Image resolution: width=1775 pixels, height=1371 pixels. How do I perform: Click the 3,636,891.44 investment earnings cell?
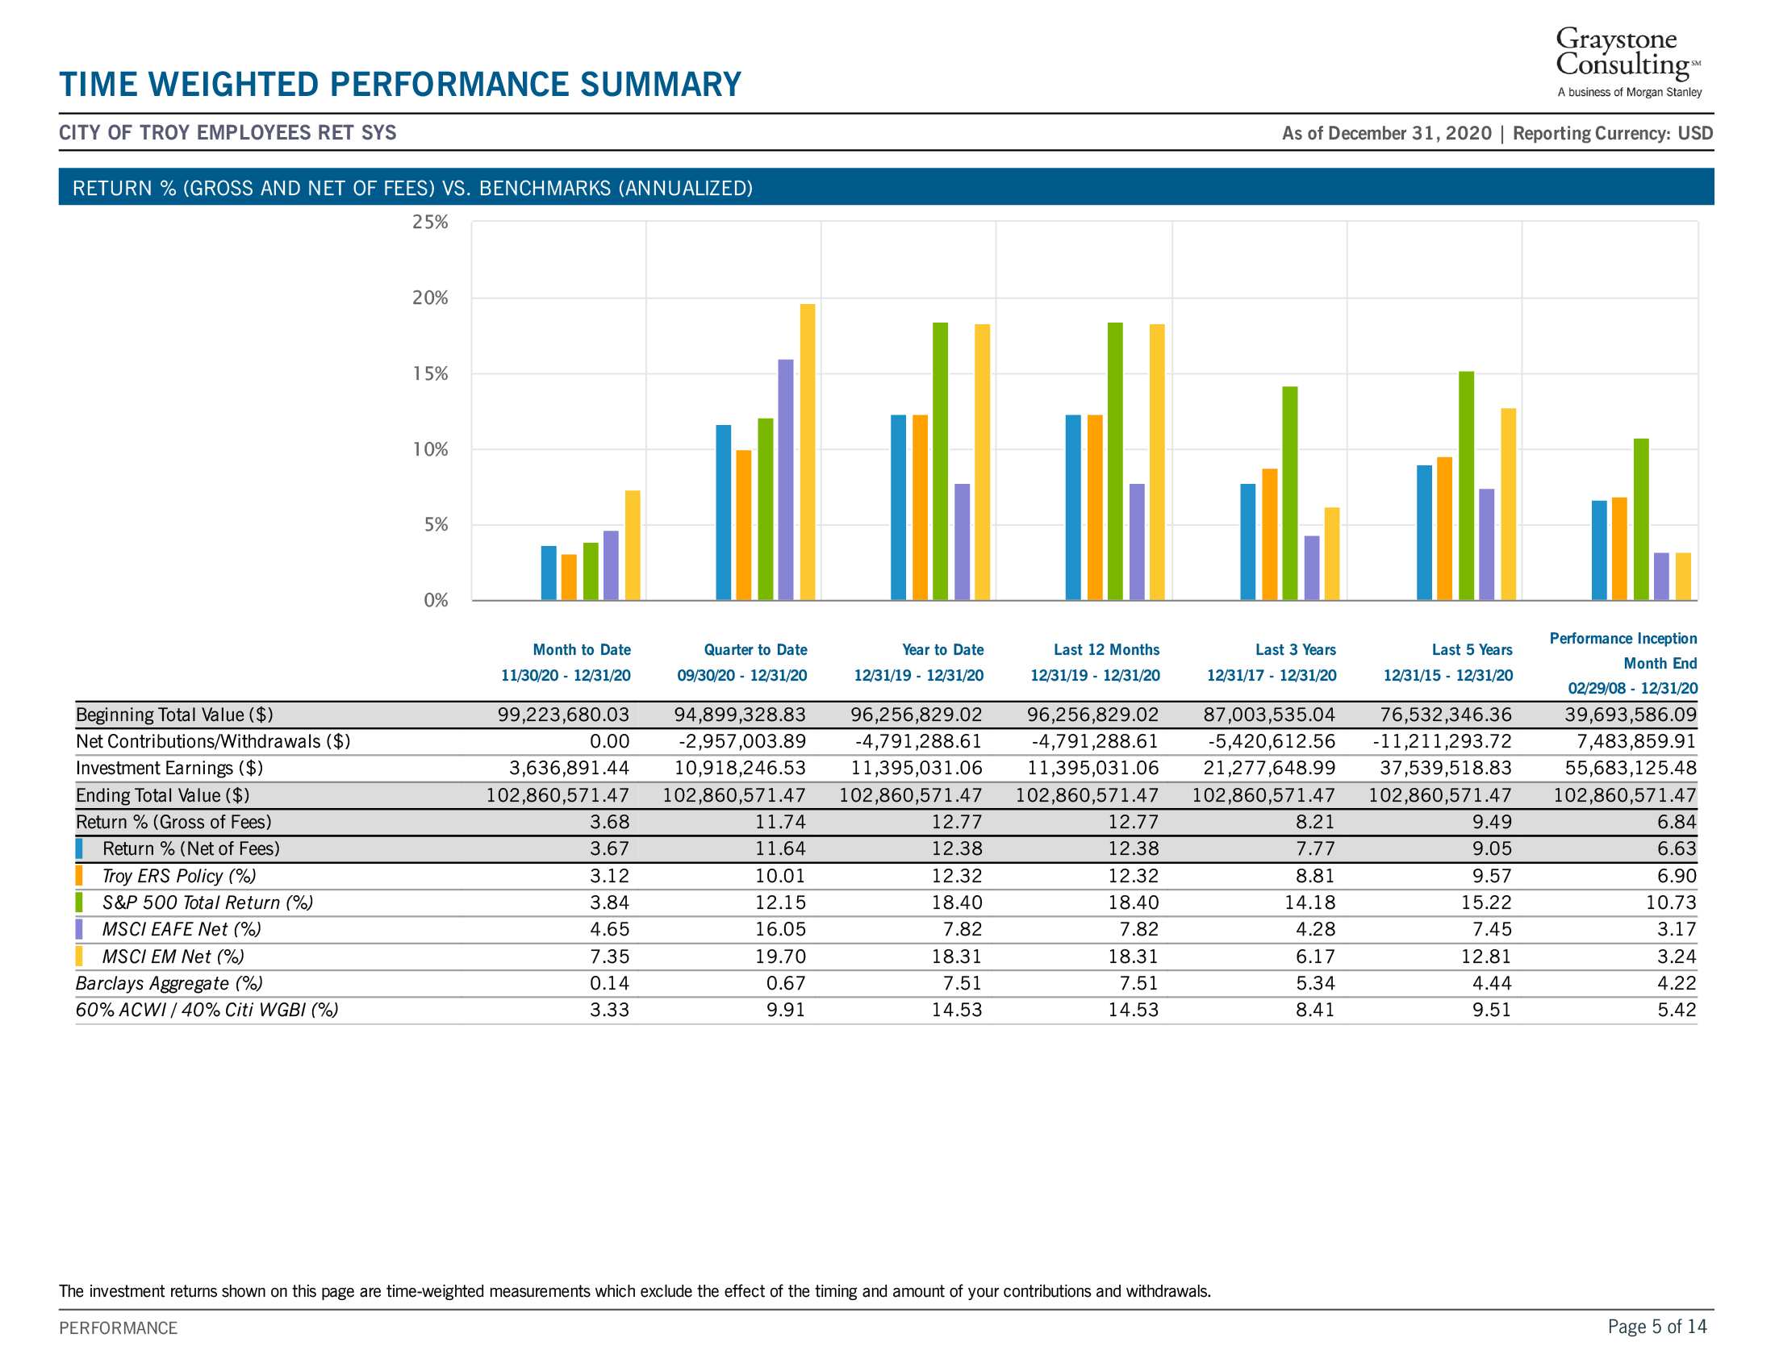(569, 769)
